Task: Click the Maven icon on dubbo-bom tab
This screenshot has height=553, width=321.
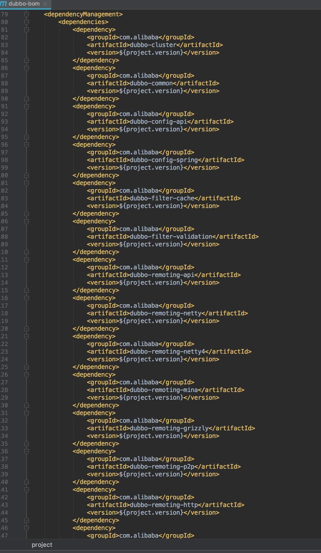Action: (x=3, y=4)
